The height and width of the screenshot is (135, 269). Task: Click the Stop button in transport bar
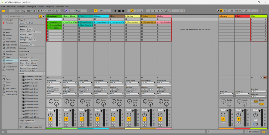[x=120, y=11]
